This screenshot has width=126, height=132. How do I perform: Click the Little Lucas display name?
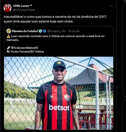coord(21,6)
